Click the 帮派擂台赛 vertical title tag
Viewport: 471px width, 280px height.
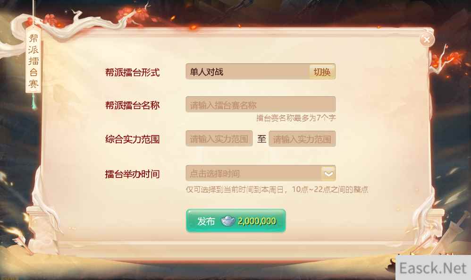34,61
